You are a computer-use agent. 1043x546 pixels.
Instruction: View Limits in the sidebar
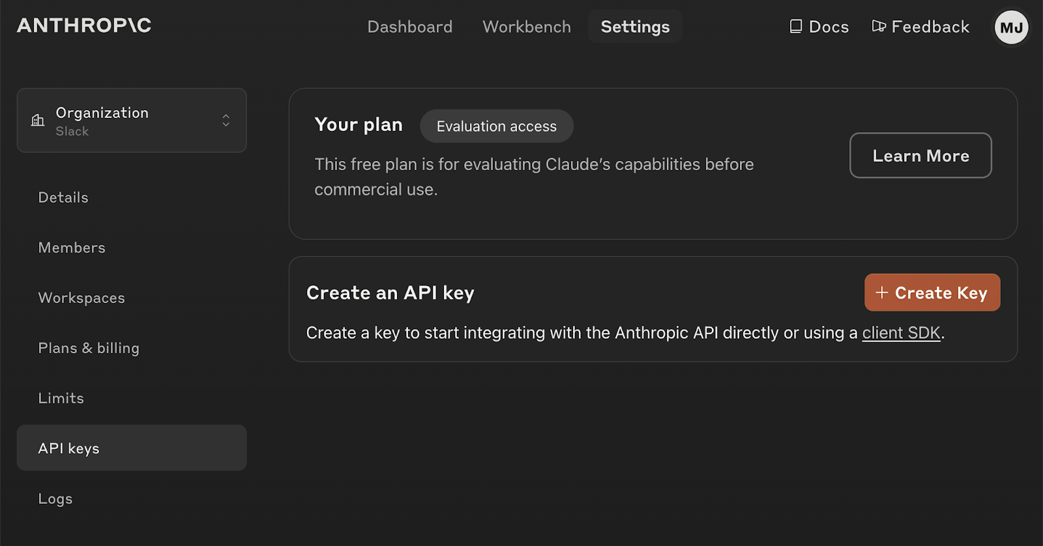[x=61, y=398]
